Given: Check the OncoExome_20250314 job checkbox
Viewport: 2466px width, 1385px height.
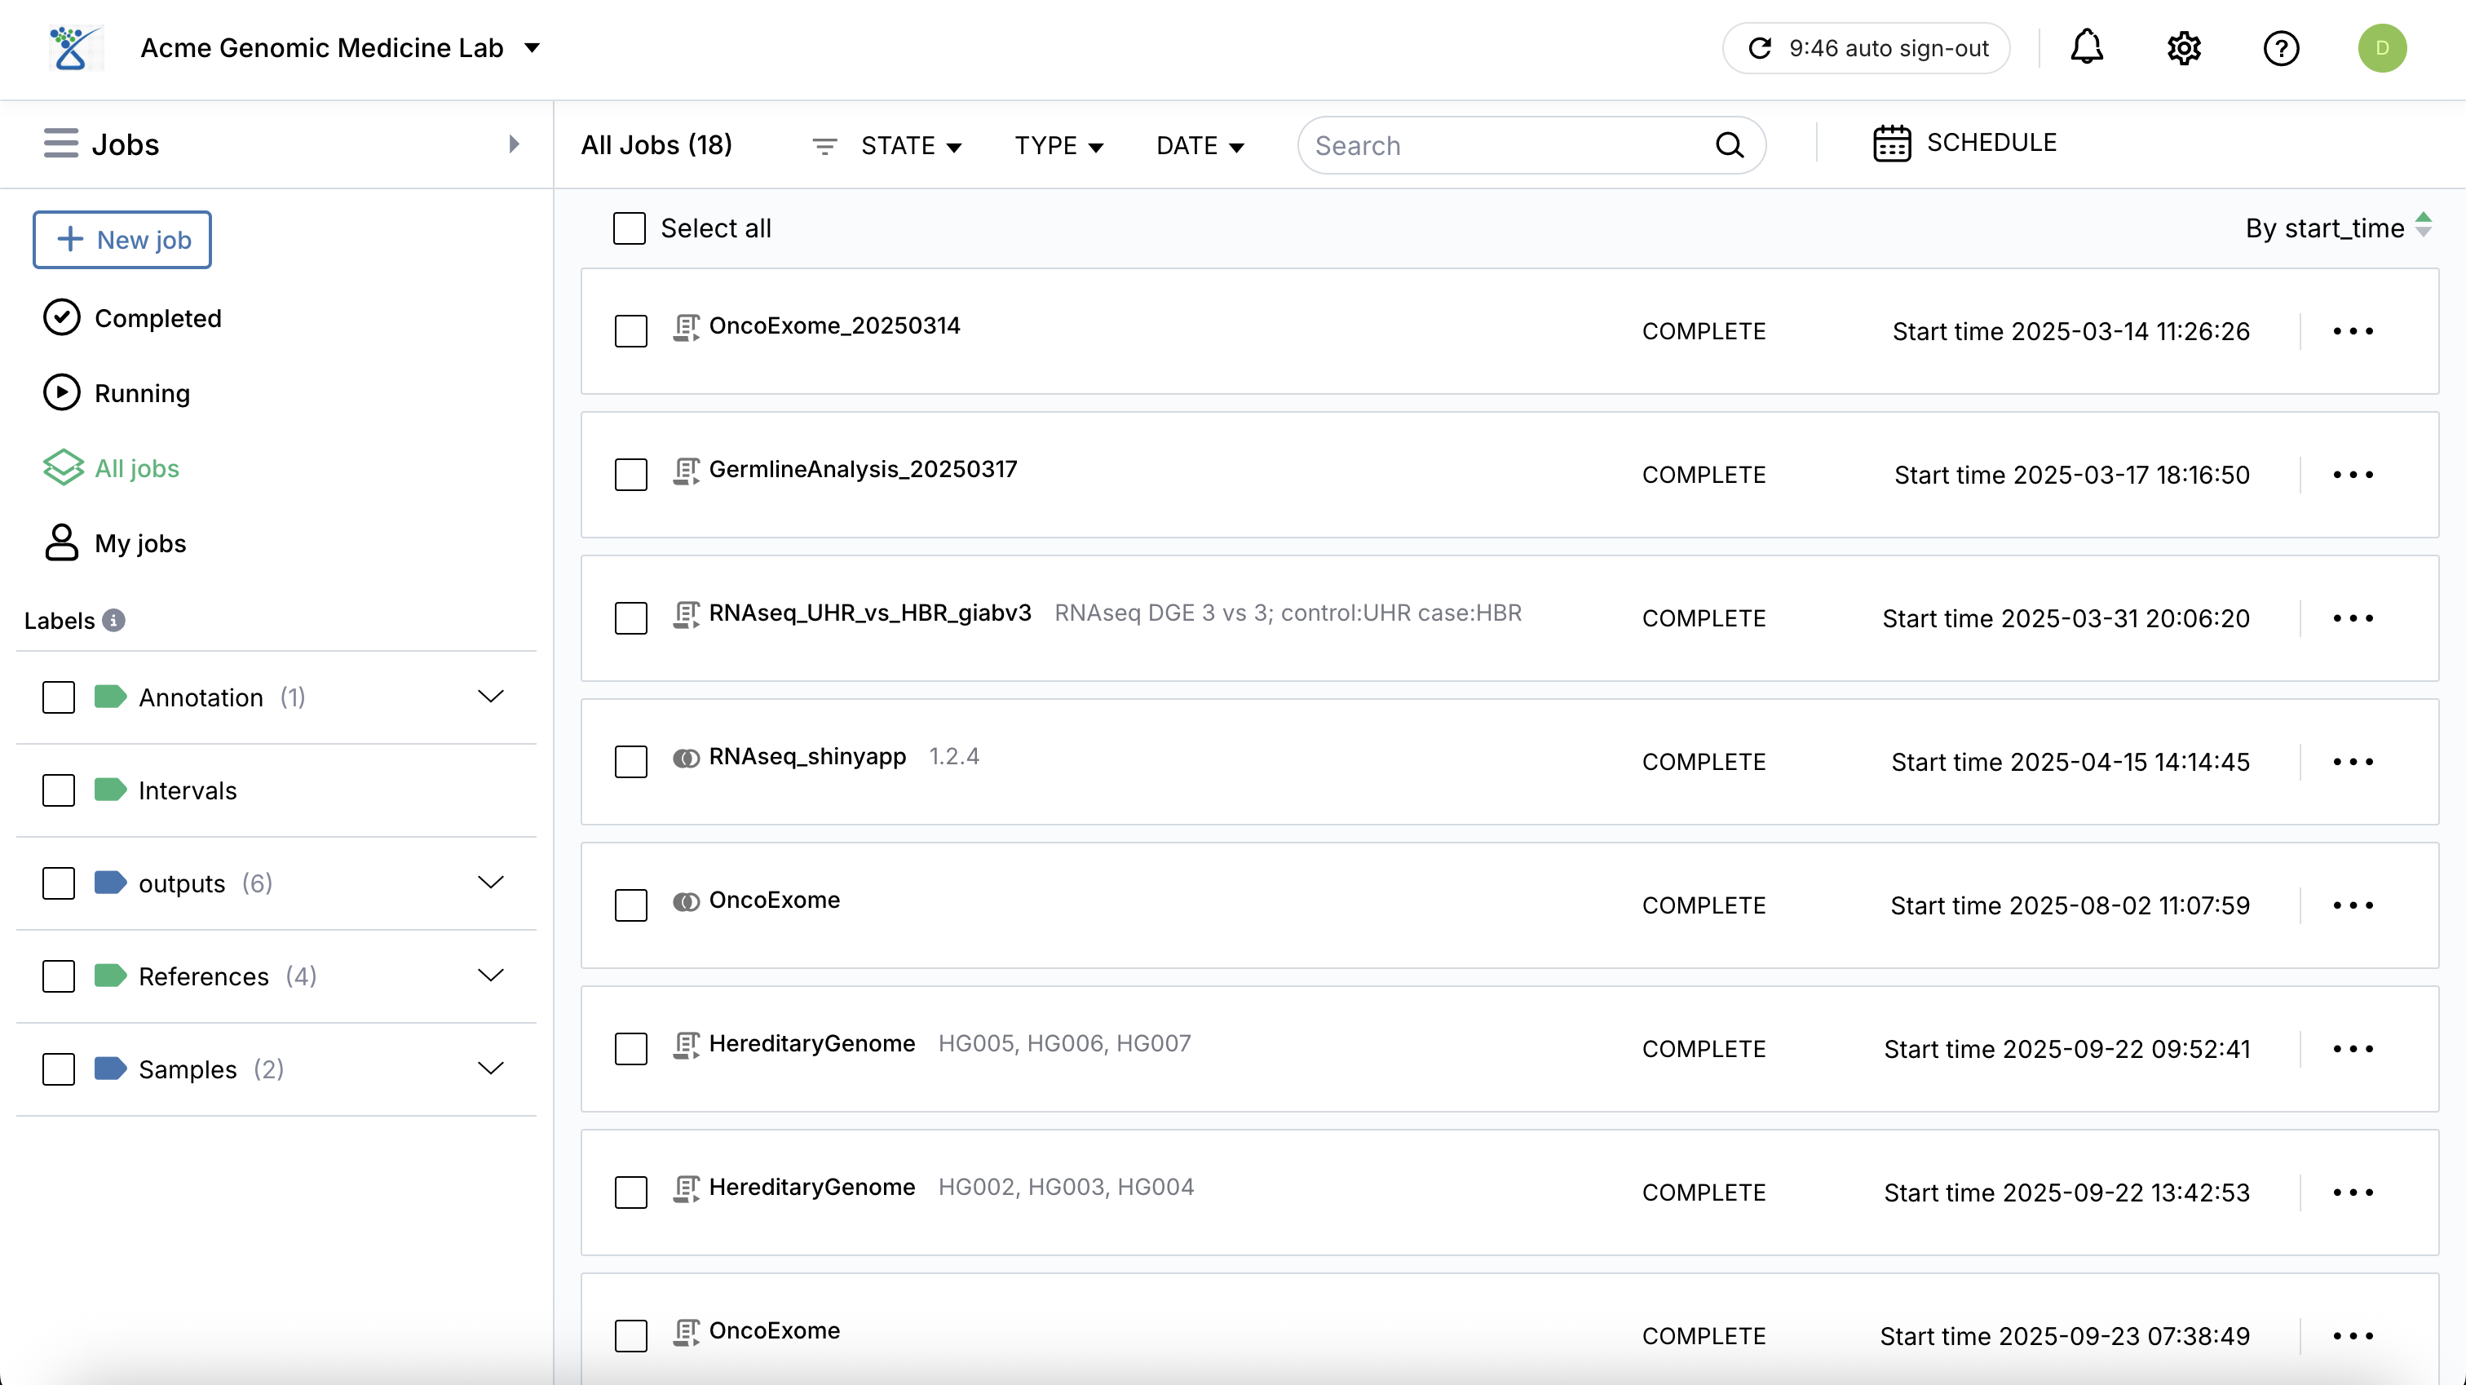Looking at the screenshot, I should pyautogui.click(x=631, y=331).
